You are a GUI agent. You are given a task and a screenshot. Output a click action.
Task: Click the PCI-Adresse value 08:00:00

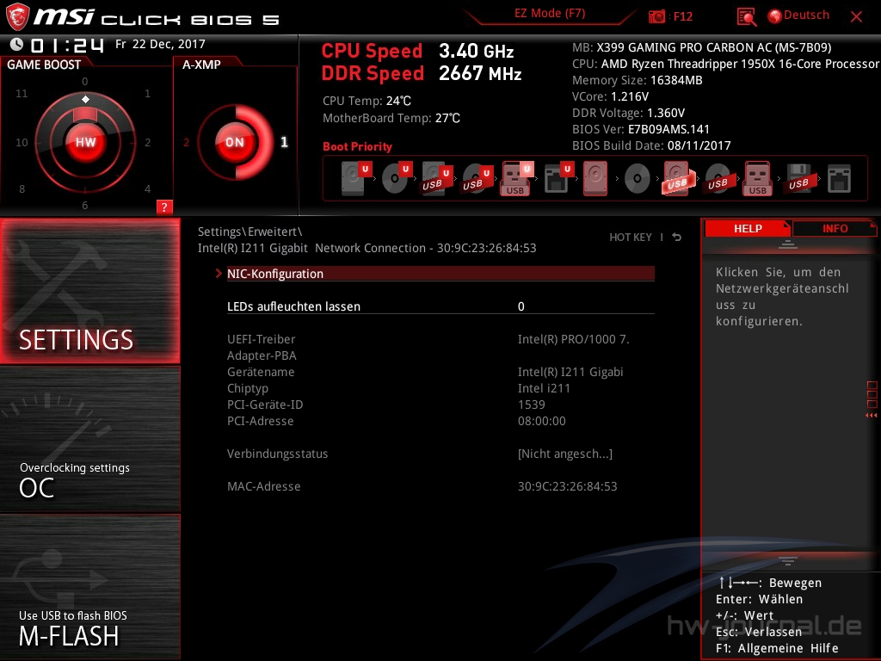click(x=542, y=421)
